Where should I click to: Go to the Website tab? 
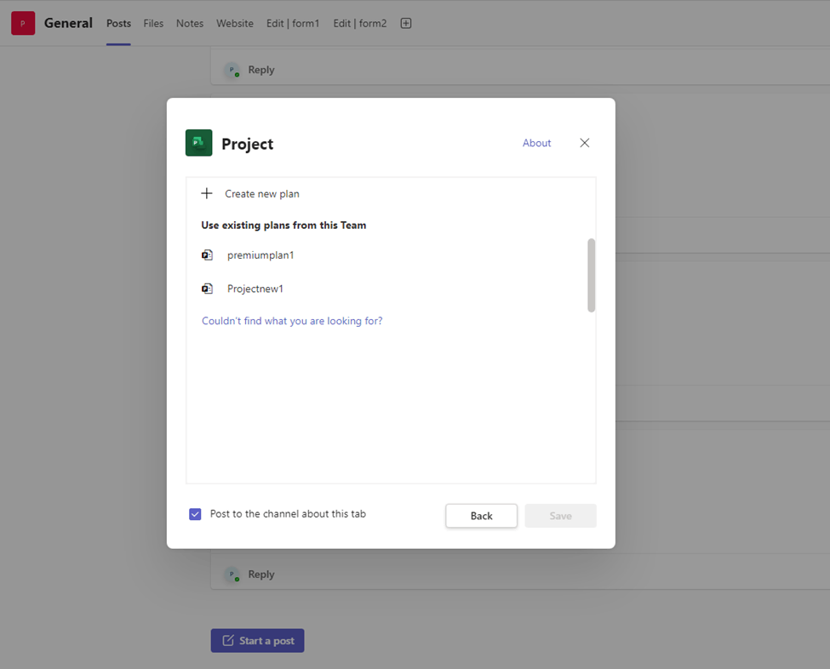pyautogui.click(x=234, y=23)
